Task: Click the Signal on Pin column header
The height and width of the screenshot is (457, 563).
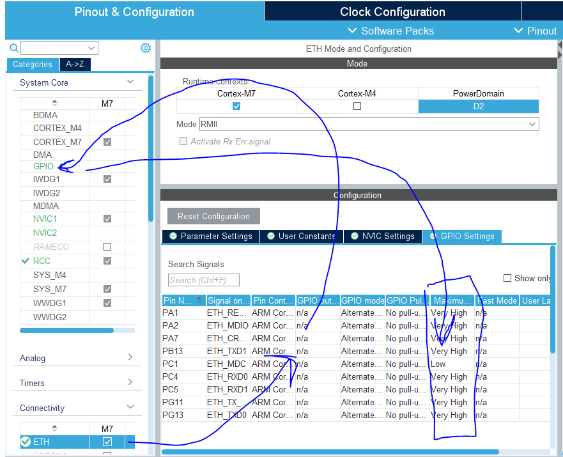Action: 228,300
